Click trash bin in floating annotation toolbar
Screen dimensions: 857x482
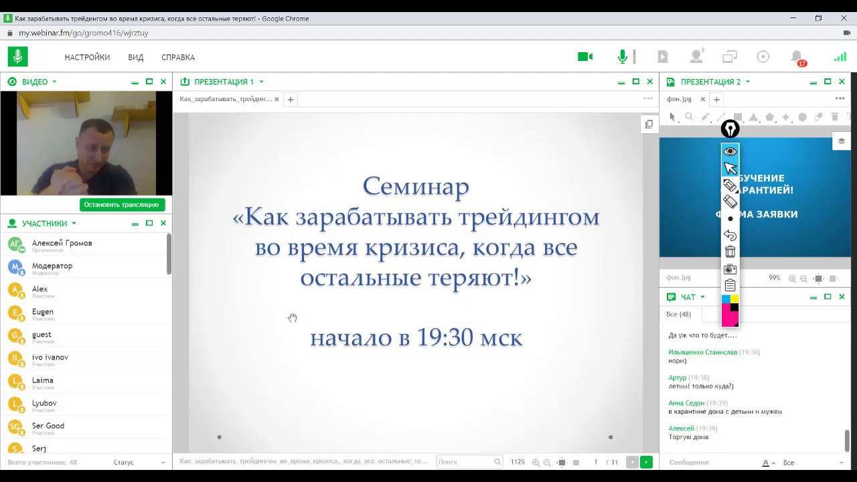pos(730,252)
